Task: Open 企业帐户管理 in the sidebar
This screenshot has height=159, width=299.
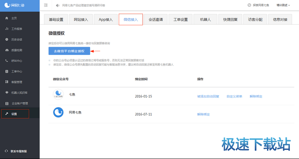Action: coord(20,103)
